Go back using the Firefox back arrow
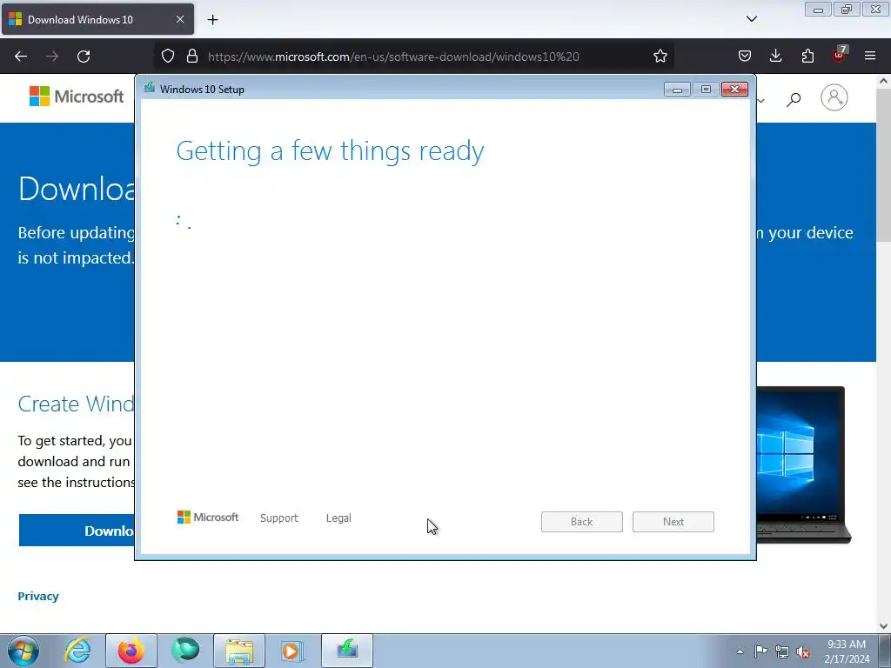Viewport: 891px width, 668px height. tap(21, 57)
